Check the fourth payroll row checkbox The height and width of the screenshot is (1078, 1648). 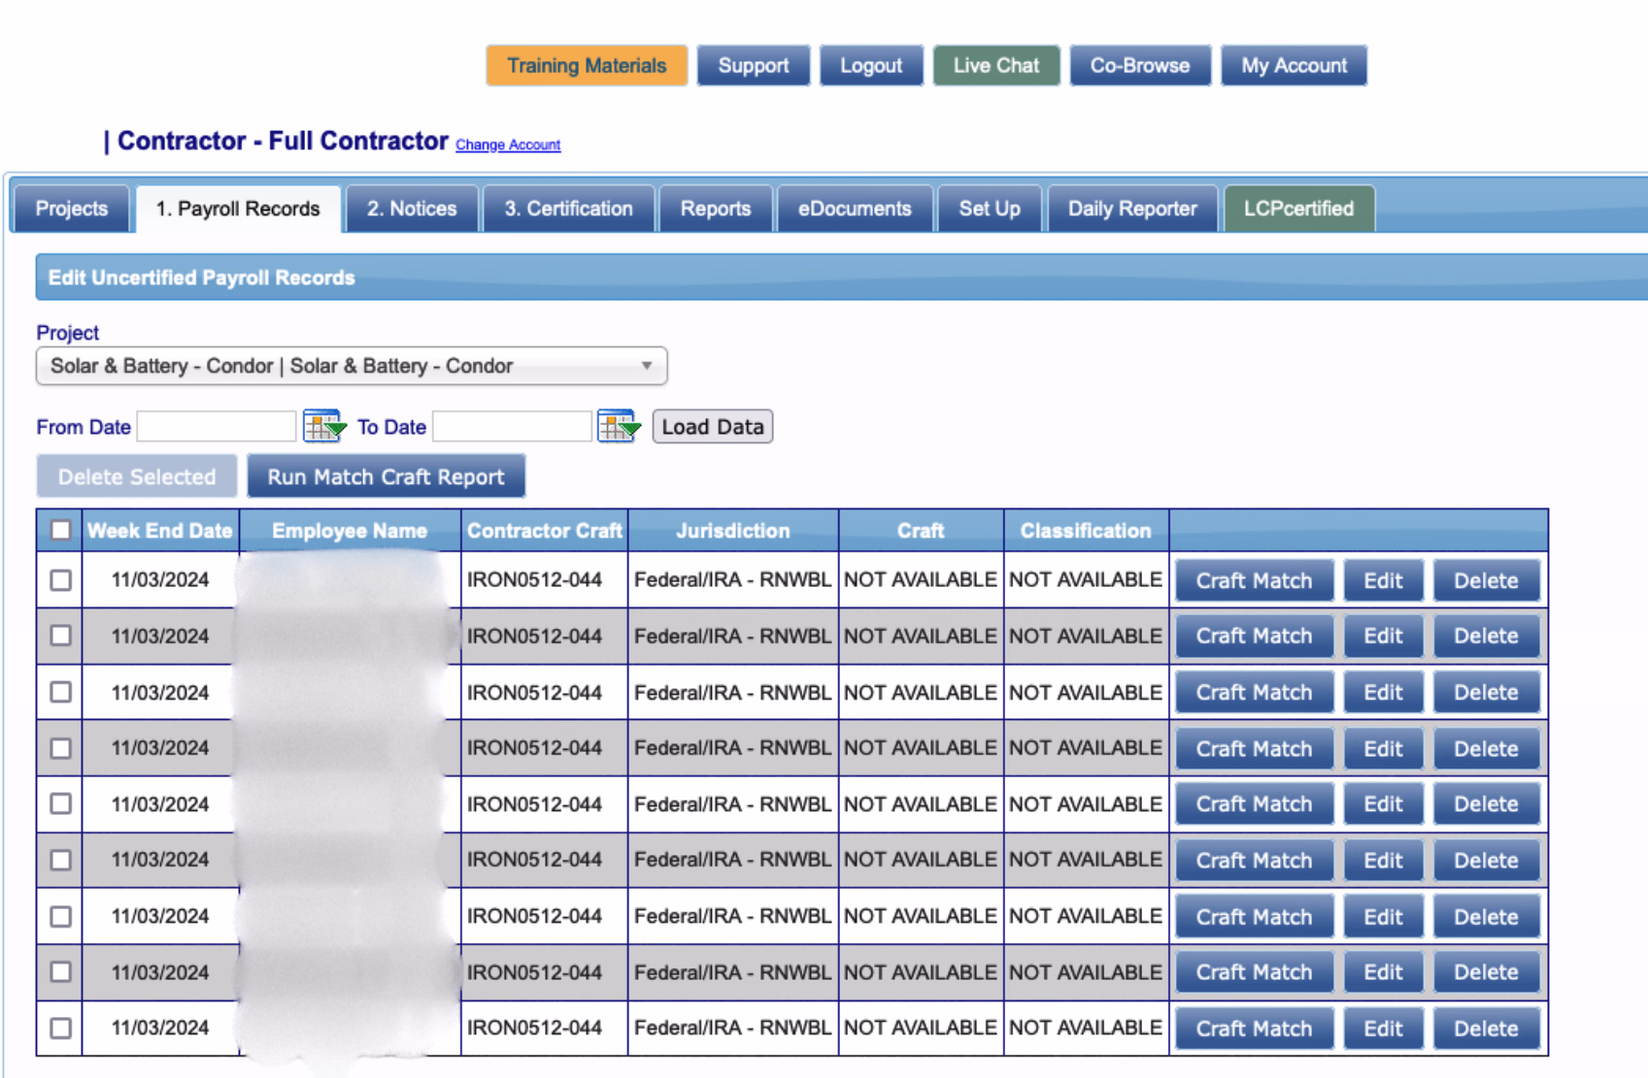tap(60, 748)
